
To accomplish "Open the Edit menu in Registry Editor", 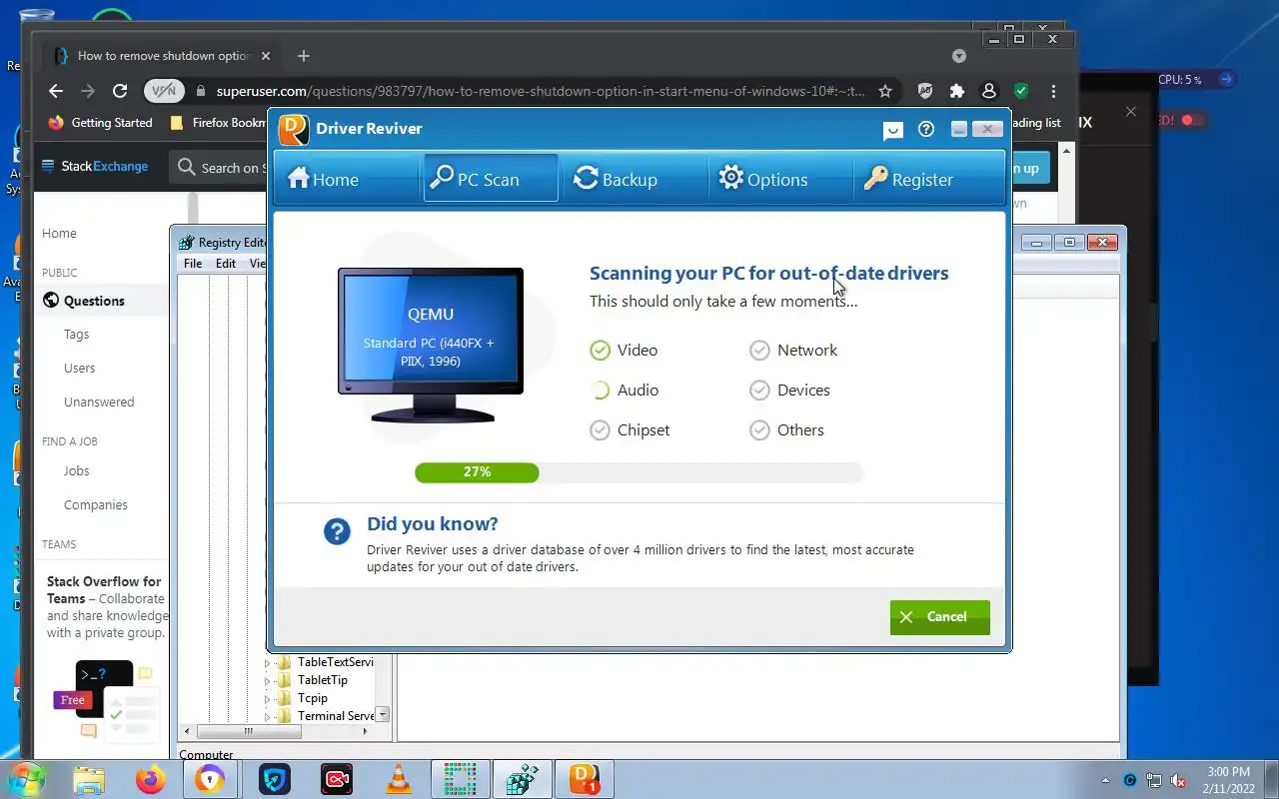I will click(226, 264).
